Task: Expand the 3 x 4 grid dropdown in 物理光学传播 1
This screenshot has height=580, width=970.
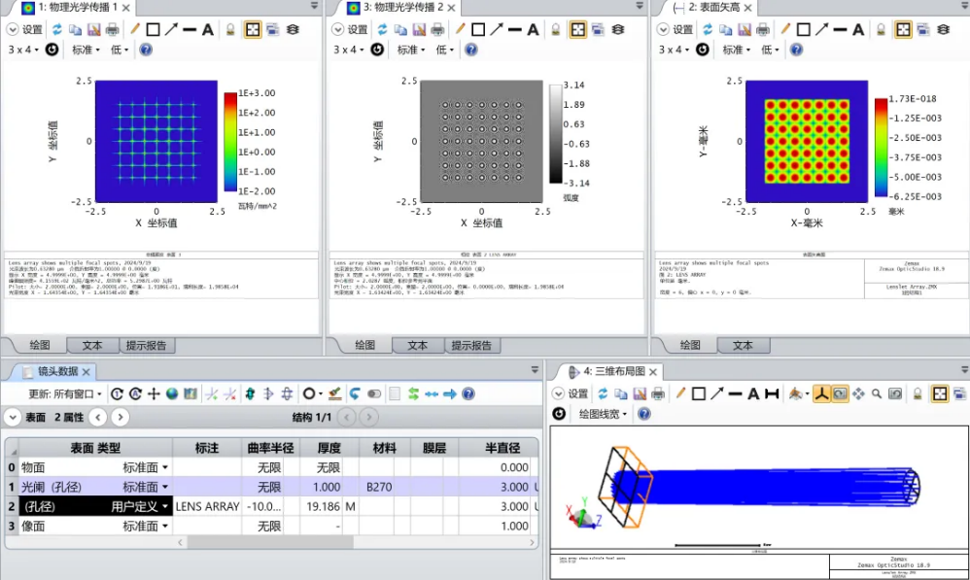Action: pos(23,49)
